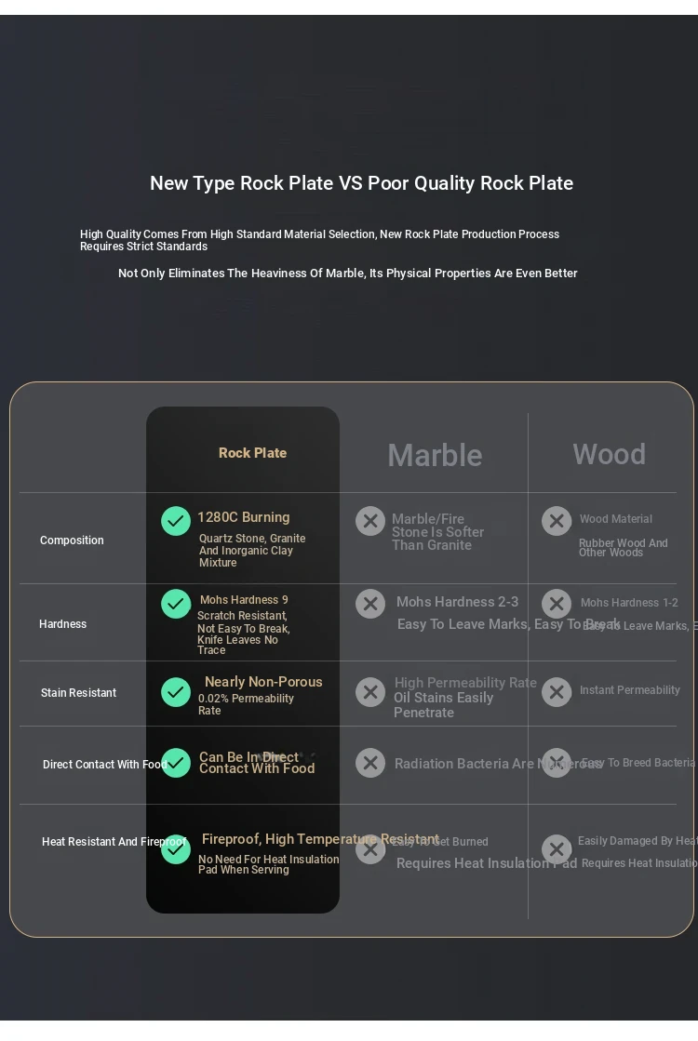Click the green checkmark next to Mohs Hardness 9
The height and width of the screenshot is (1041, 698).
click(x=176, y=604)
